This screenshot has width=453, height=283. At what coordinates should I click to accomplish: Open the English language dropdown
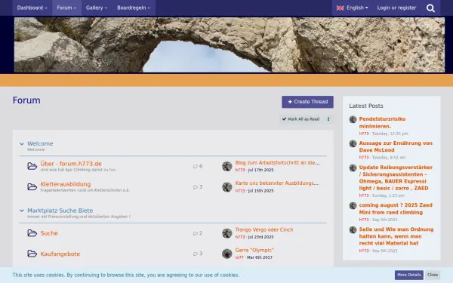tap(352, 8)
